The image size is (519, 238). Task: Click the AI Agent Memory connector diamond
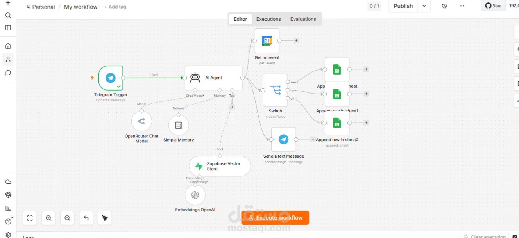pos(220,90)
